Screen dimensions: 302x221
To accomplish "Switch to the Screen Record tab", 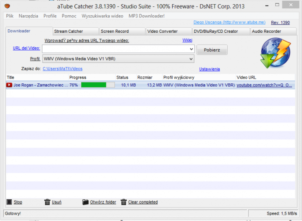I will pyautogui.click(x=122, y=31).
